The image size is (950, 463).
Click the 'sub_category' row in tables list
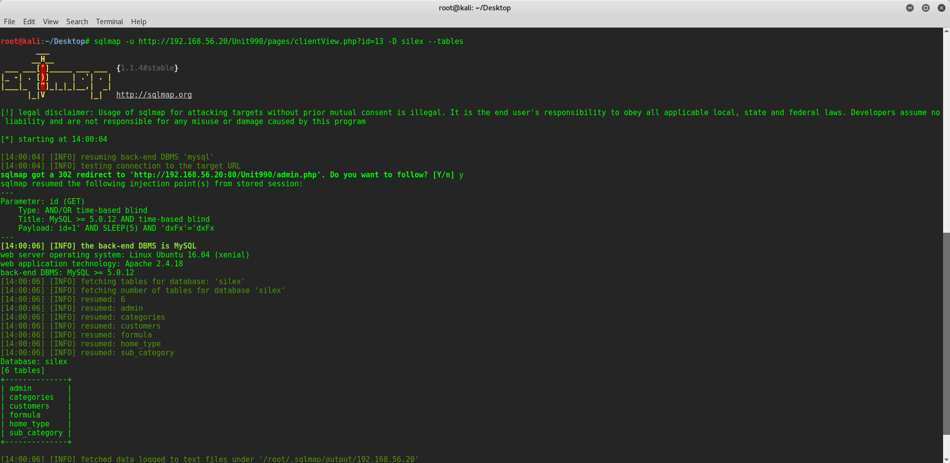[36, 433]
